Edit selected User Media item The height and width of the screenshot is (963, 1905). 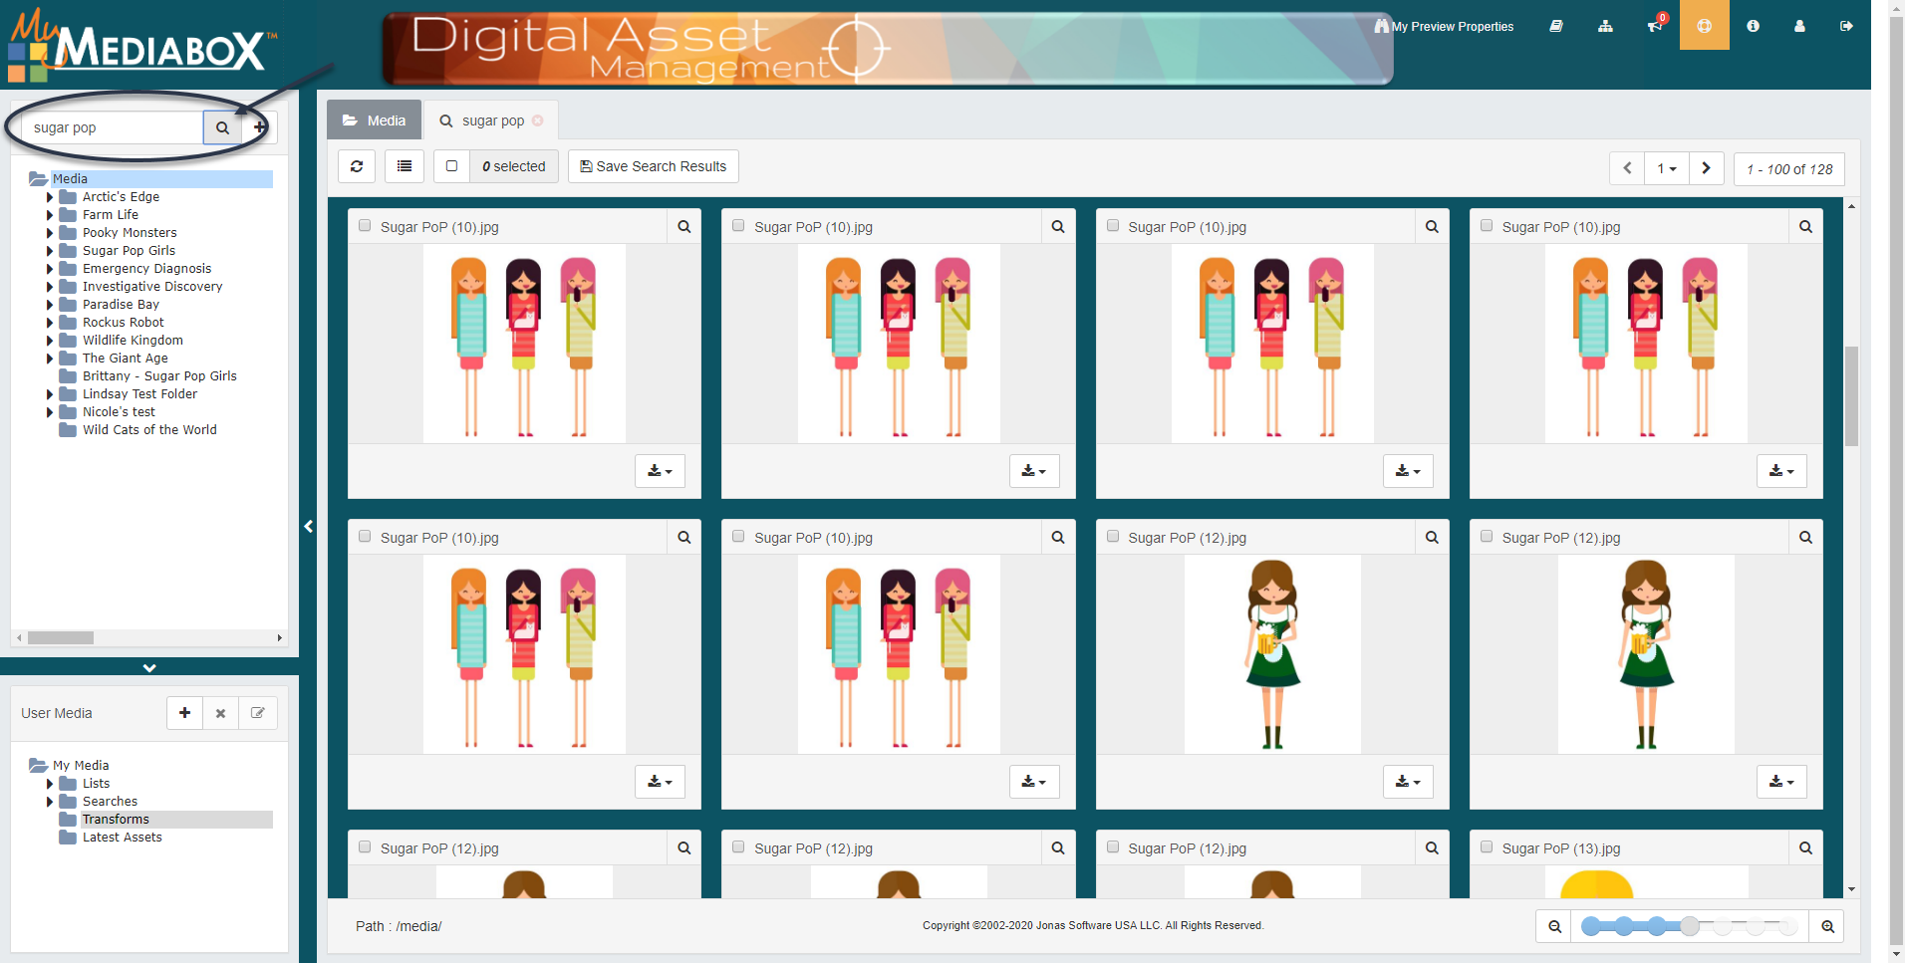click(x=258, y=713)
